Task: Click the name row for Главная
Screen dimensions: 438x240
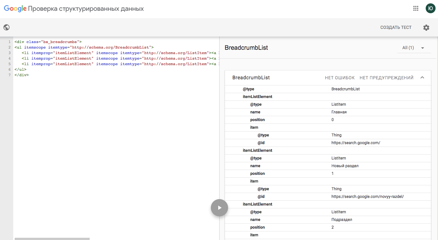Action: (328, 112)
